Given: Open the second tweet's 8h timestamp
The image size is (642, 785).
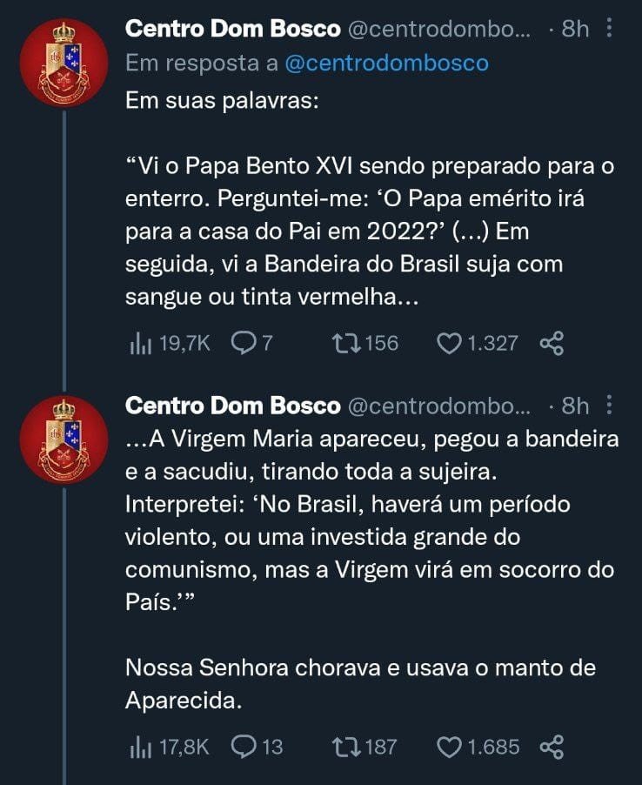Looking at the screenshot, I should pos(575,406).
